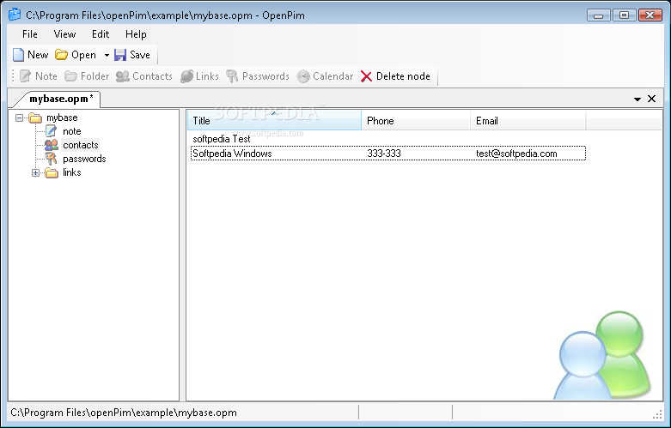Viewport: 671px width, 428px height.
Task: Click the contacts people icon in tree
Action: 52,145
